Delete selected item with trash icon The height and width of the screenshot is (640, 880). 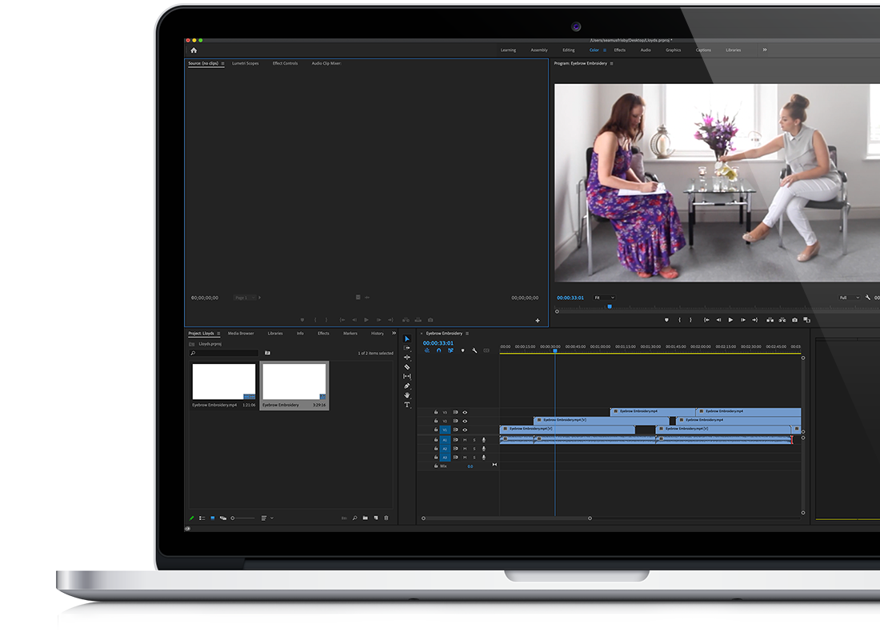(x=386, y=518)
